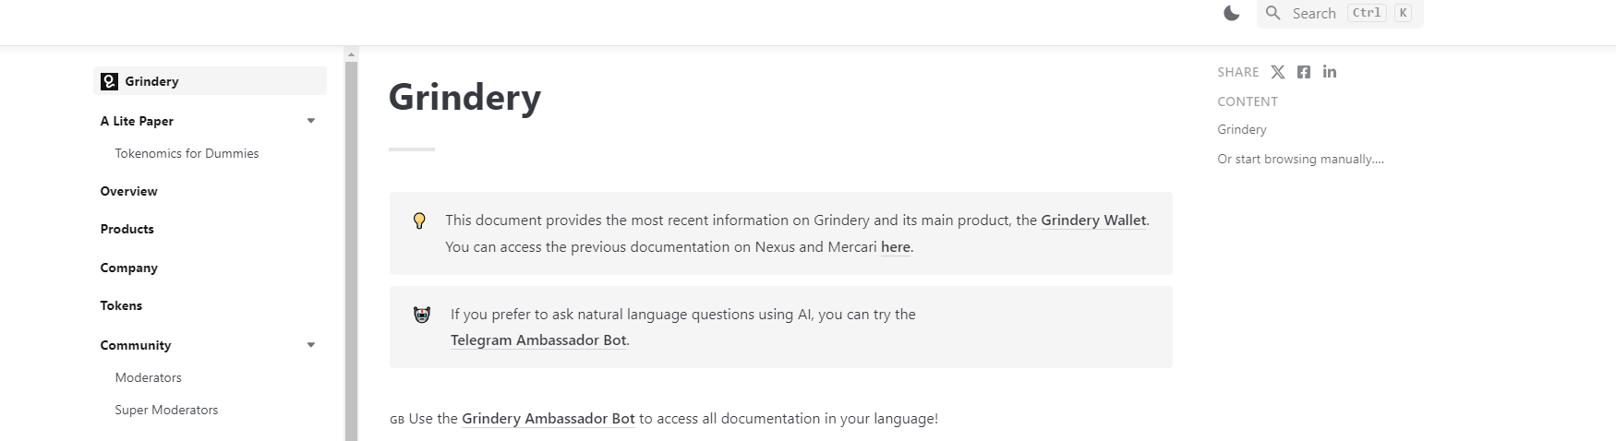Go to Products section
Image resolution: width=1616 pixels, height=441 pixels.
click(127, 229)
